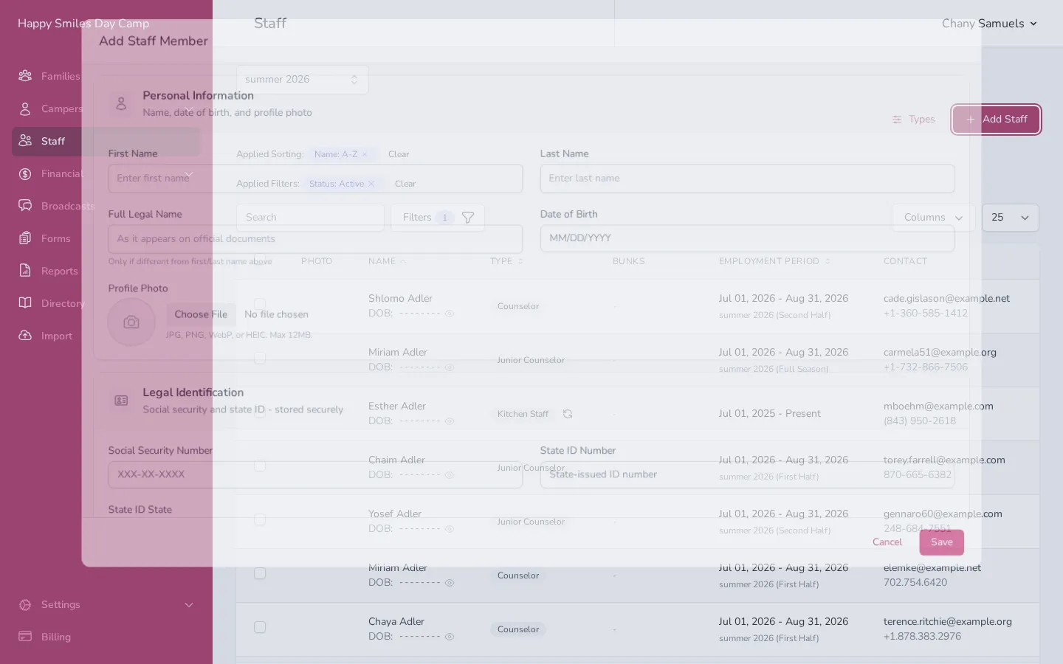This screenshot has width=1063, height=664.
Task: Click the Save button in dialog
Action: 942,542
